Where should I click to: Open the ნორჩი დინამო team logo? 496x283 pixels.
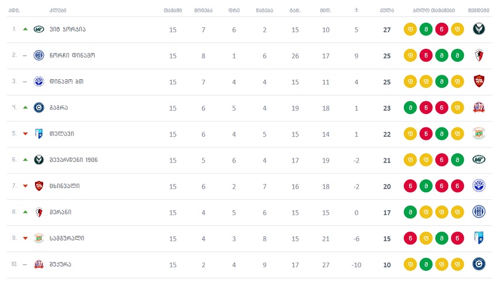(x=39, y=55)
